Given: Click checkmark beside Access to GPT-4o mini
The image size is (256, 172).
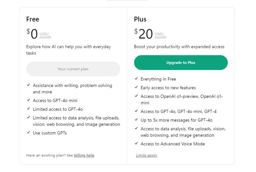Looking at the screenshot, I should tap(28, 100).
